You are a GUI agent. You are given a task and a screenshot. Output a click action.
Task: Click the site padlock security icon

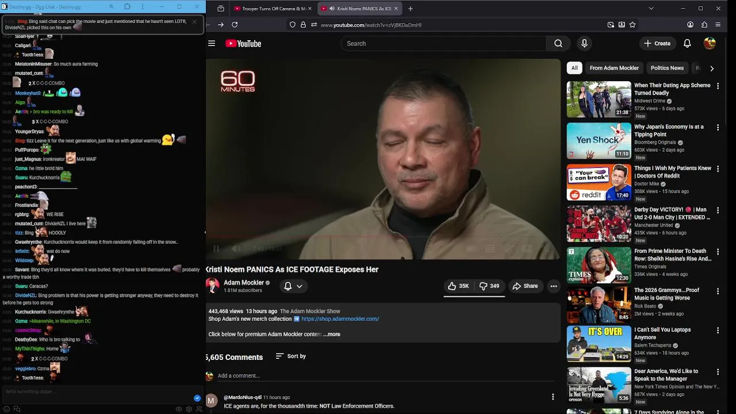coord(303,25)
